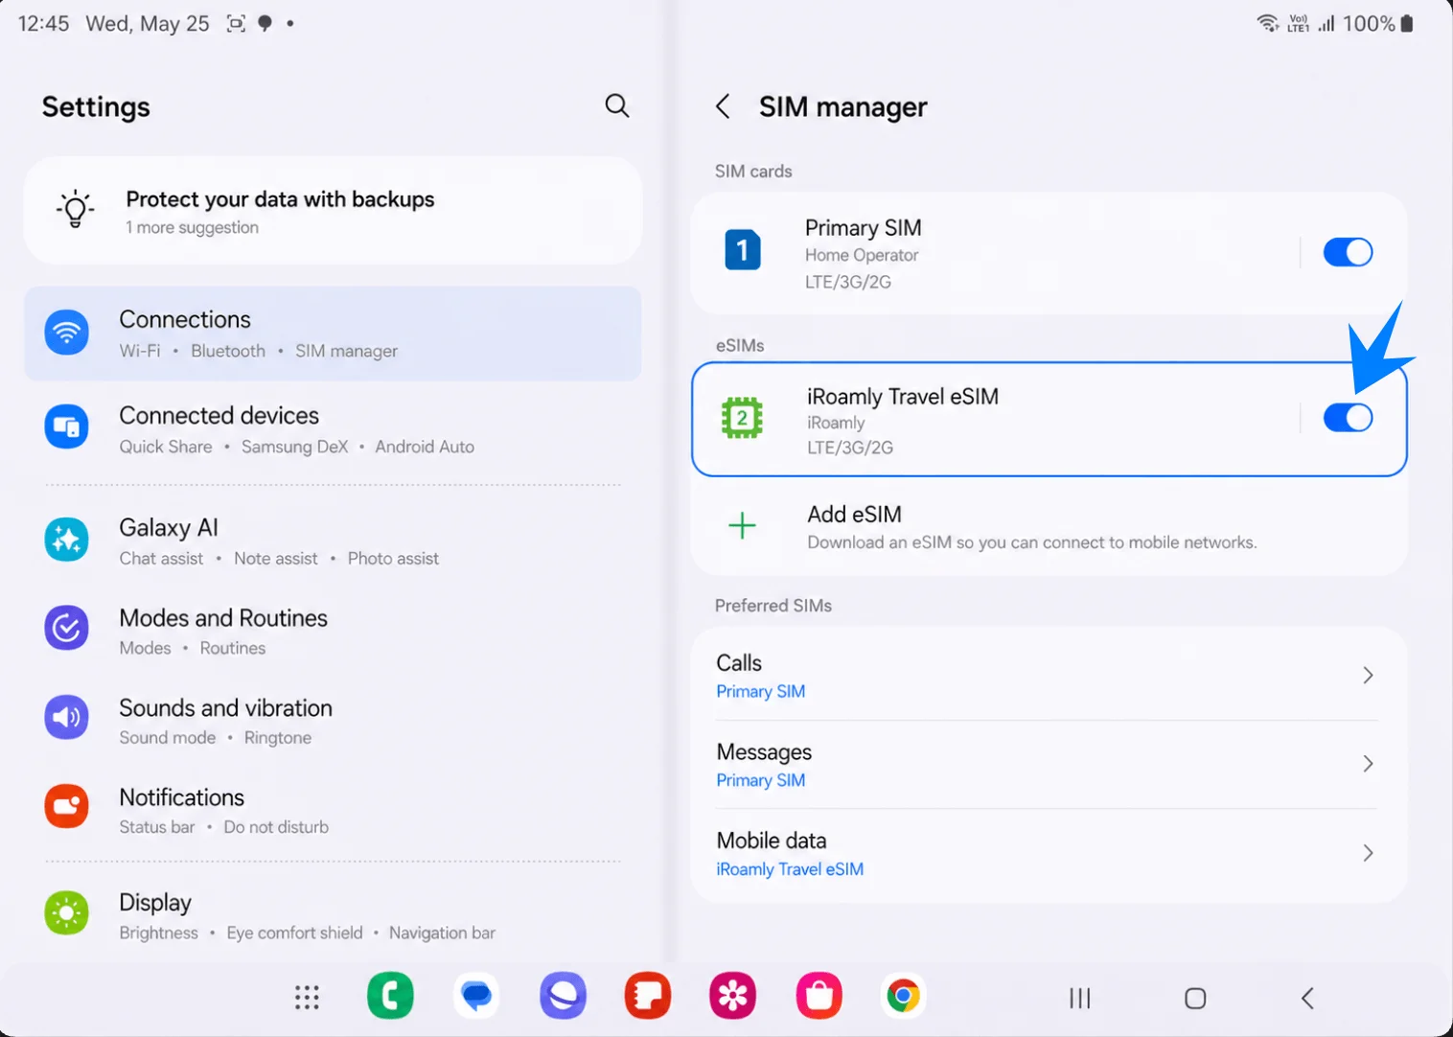Open the Modes and Routines category
Screen dimensions: 1453x1037
click(333, 632)
